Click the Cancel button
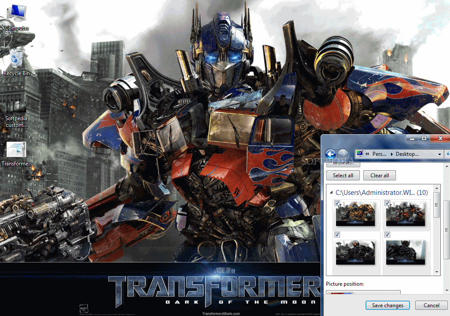Image resolution: width=450 pixels, height=316 pixels. (x=432, y=305)
